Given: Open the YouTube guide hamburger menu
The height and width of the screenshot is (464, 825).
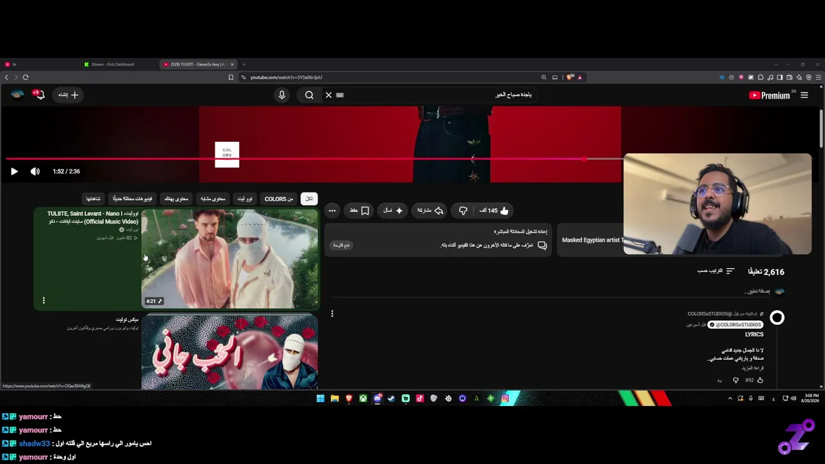Looking at the screenshot, I should [x=804, y=95].
